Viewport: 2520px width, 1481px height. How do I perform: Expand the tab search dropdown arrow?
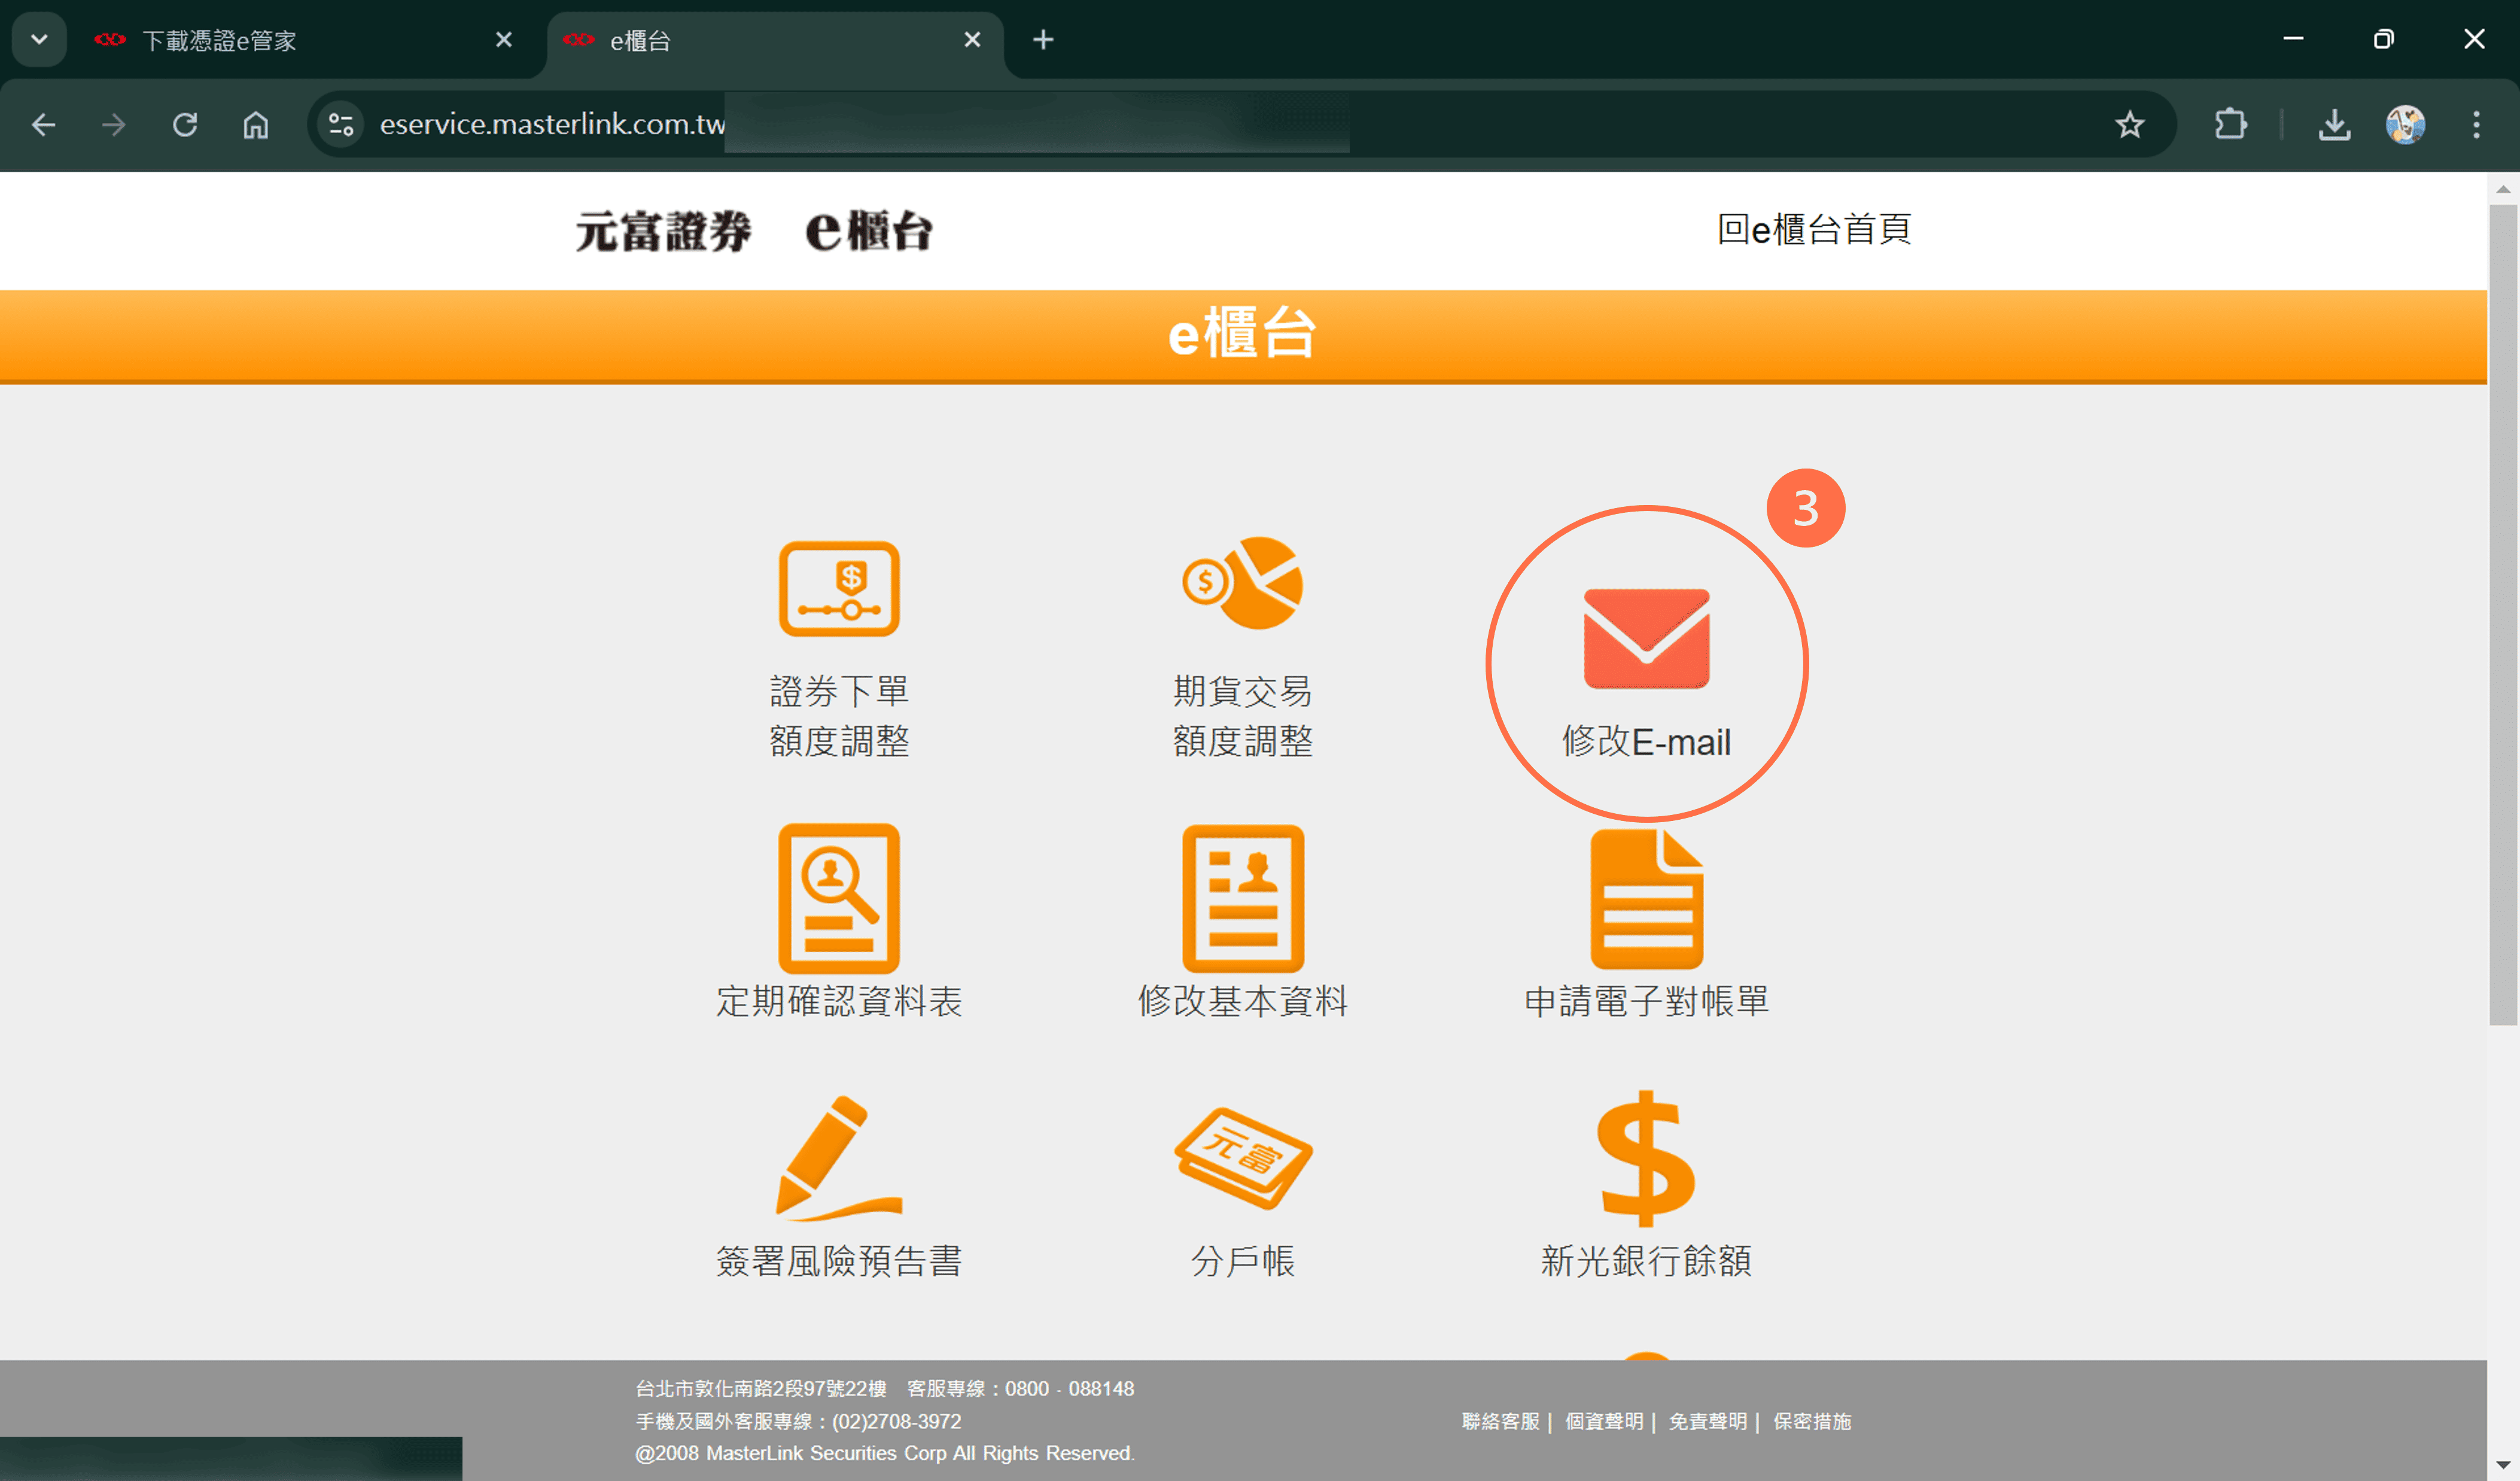click(39, 40)
